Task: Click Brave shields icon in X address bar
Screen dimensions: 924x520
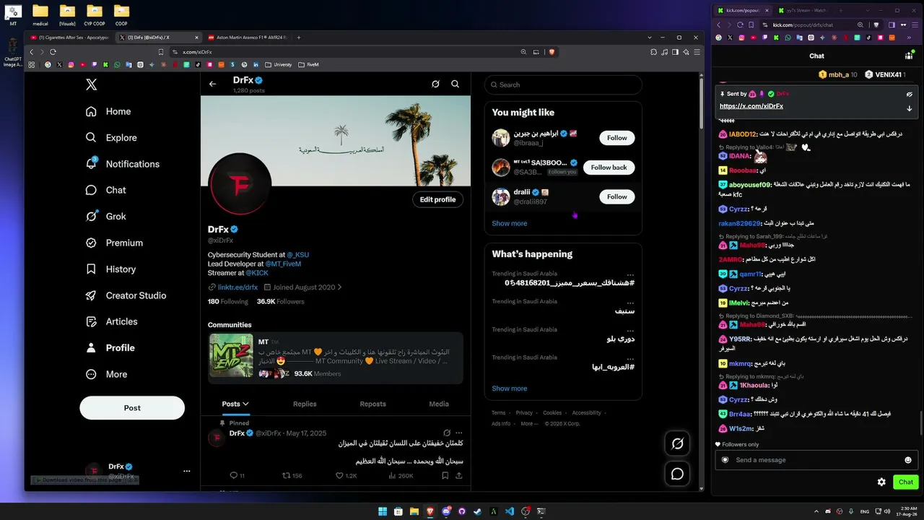Action: (552, 52)
